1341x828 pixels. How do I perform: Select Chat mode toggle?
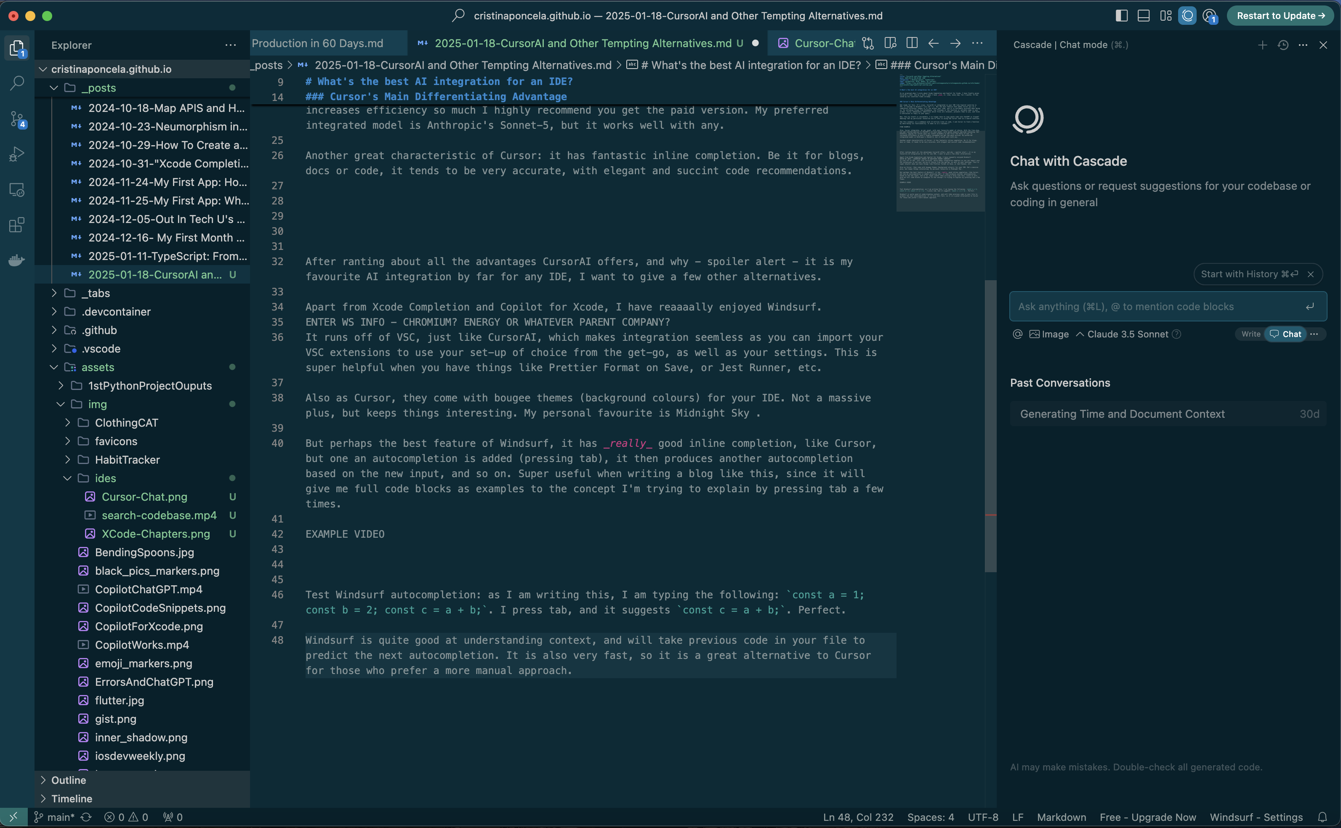[x=1285, y=334]
